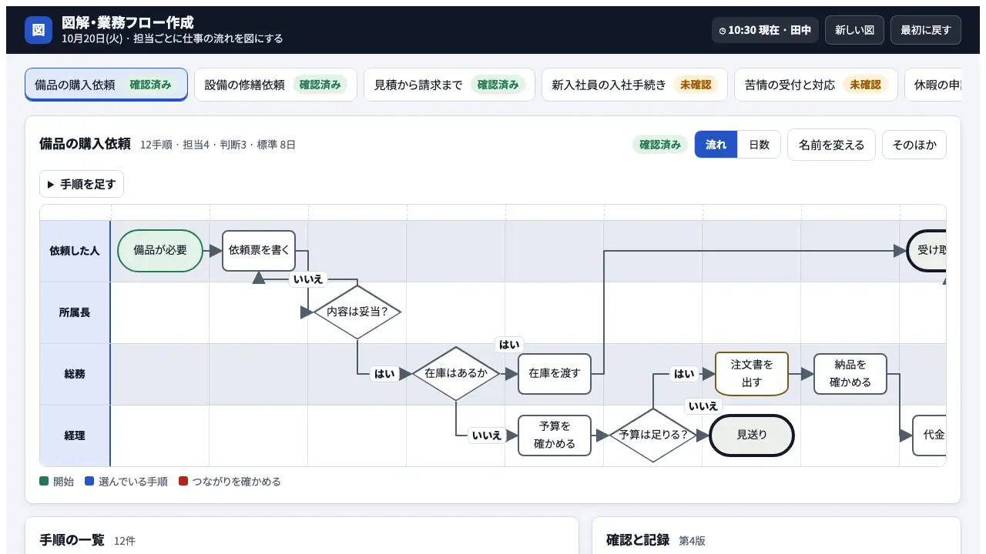Select the 在庫はあるか decision diamond
The width and height of the screenshot is (986, 554).
456,374
